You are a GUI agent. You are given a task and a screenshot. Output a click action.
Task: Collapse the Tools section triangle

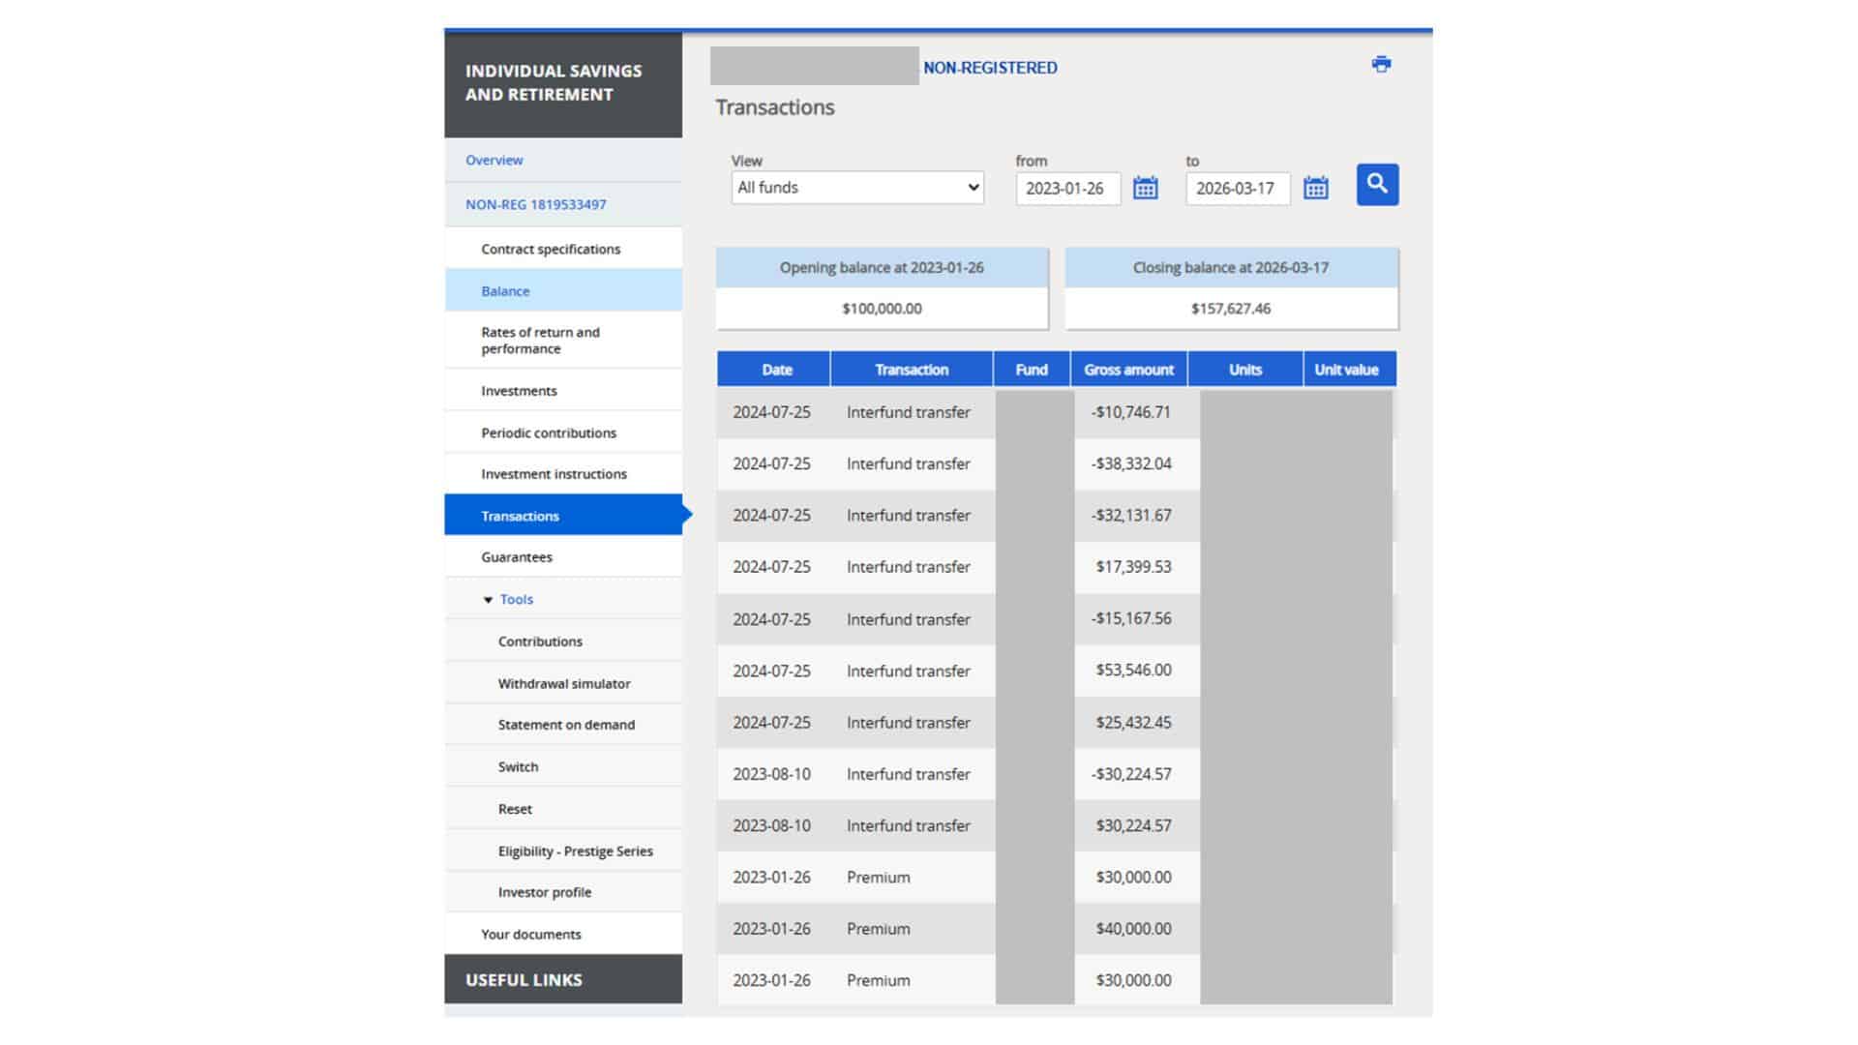(x=488, y=600)
